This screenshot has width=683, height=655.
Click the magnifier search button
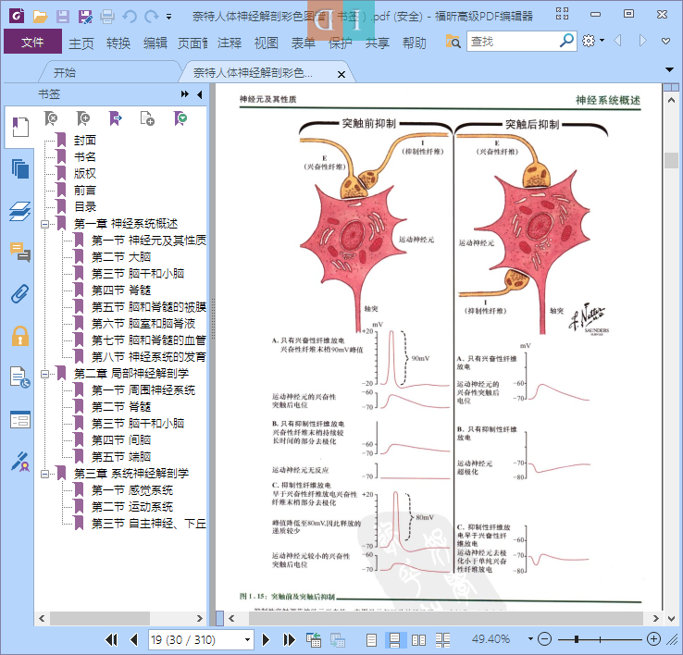click(566, 41)
